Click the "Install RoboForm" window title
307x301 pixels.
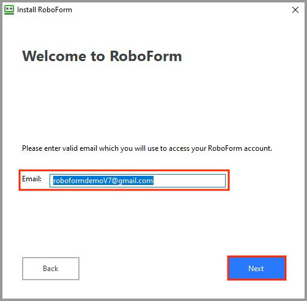tap(45, 10)
